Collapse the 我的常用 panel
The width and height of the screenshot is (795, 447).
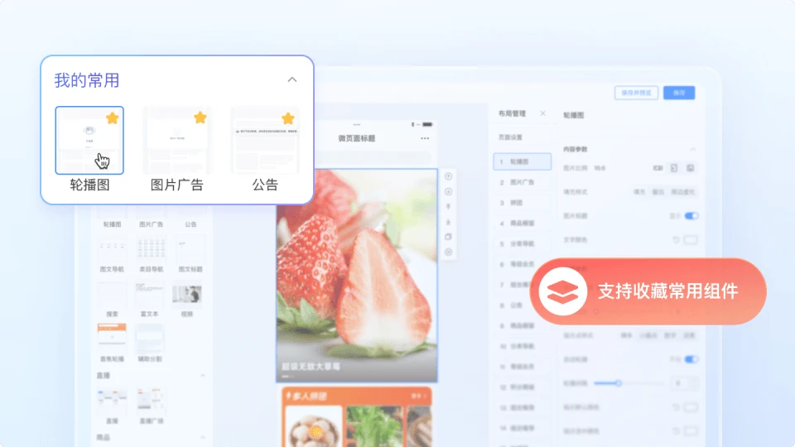coord(292,79)
